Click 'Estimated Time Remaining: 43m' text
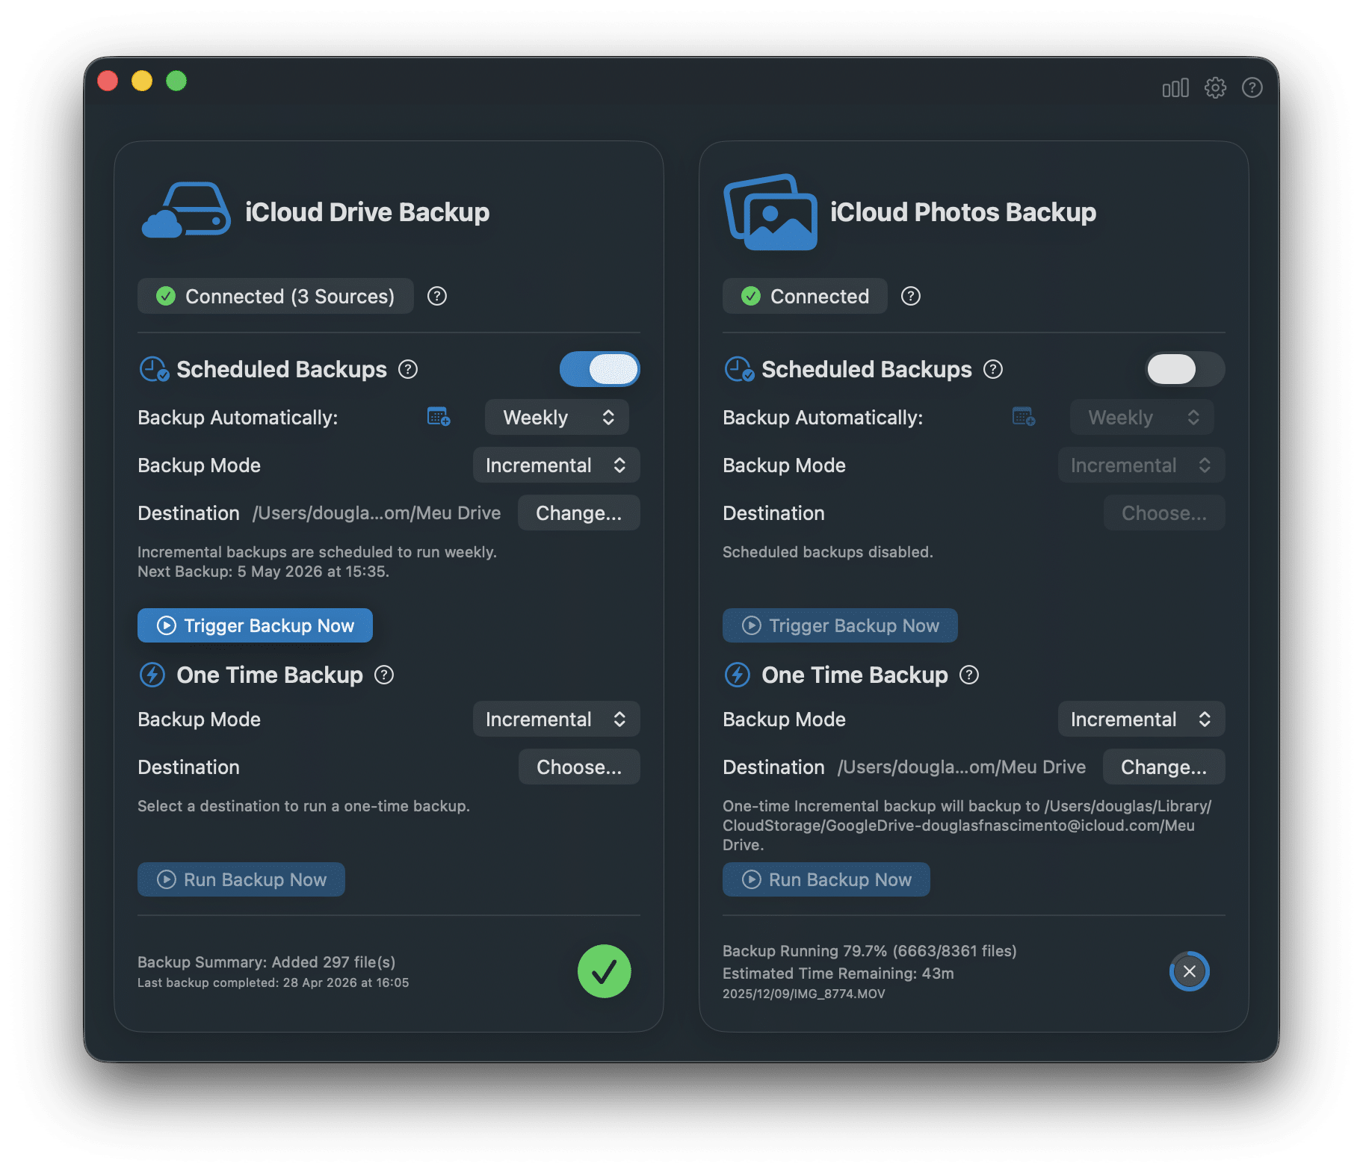 pyautogui.click(x=838, y=974)
